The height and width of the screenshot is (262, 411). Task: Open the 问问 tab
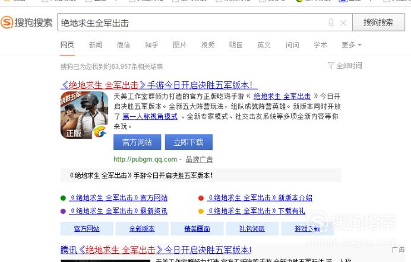(292, 45)
